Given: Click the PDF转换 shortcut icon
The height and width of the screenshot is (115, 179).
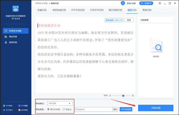Looking at the screenshot, I should tap(4, 106).
